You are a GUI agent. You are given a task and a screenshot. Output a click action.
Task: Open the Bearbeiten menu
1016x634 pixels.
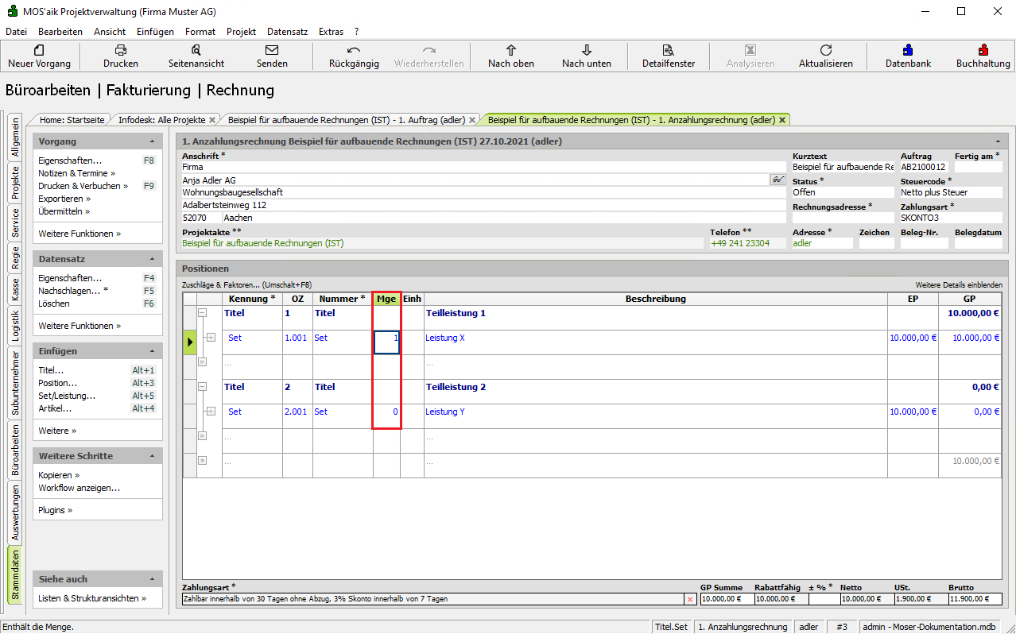click(x=60, y=32)
